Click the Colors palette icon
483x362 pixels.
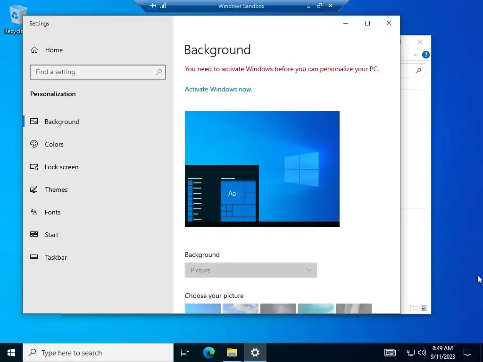point(34,144)
